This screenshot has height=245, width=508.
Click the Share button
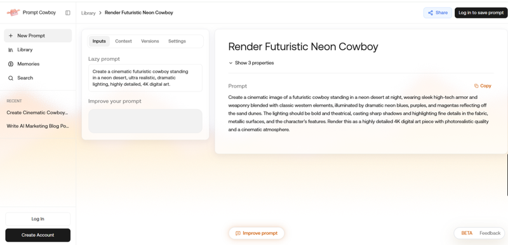438,13
